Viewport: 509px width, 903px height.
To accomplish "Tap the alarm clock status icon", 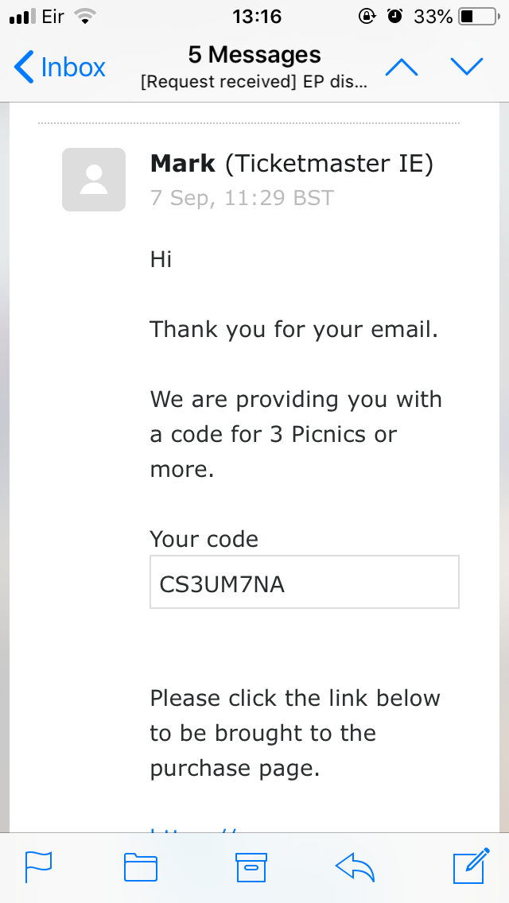I will tap(395, 14).
